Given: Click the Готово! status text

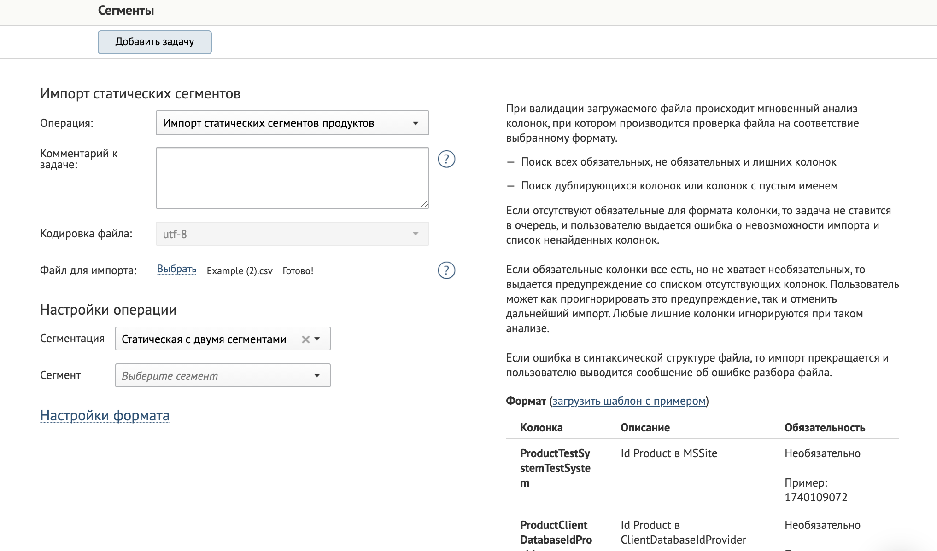Looking at the screenshot, I should [298, 271].
